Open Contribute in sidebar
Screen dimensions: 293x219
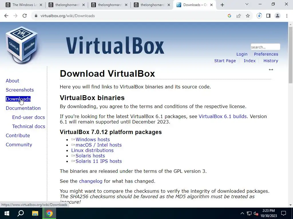[18, 135]
